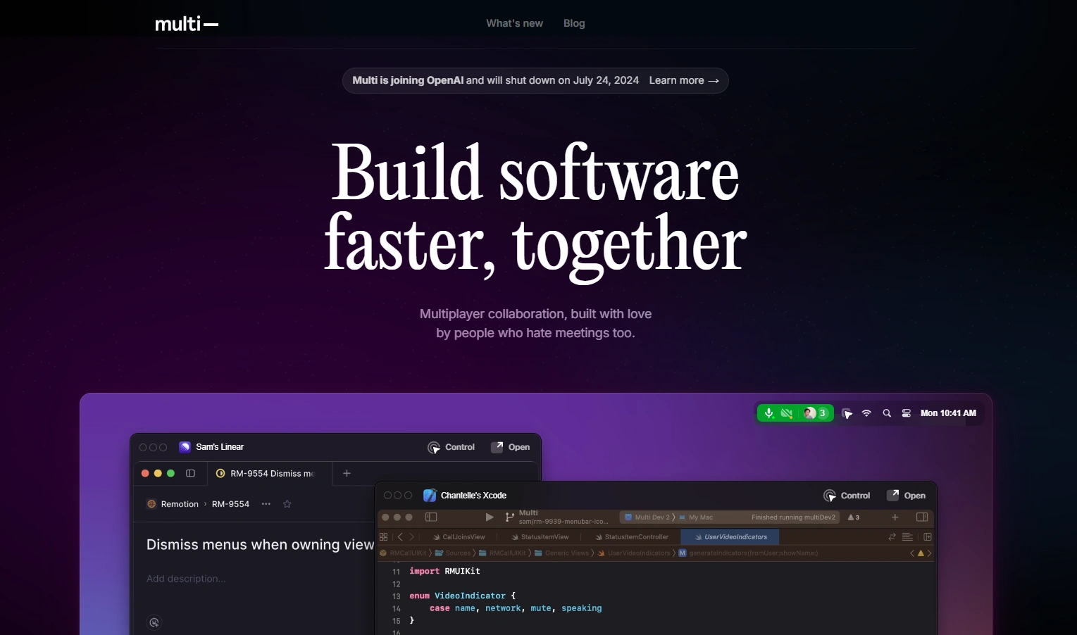Open Spotlight search from the menu bar

(887, 413)
